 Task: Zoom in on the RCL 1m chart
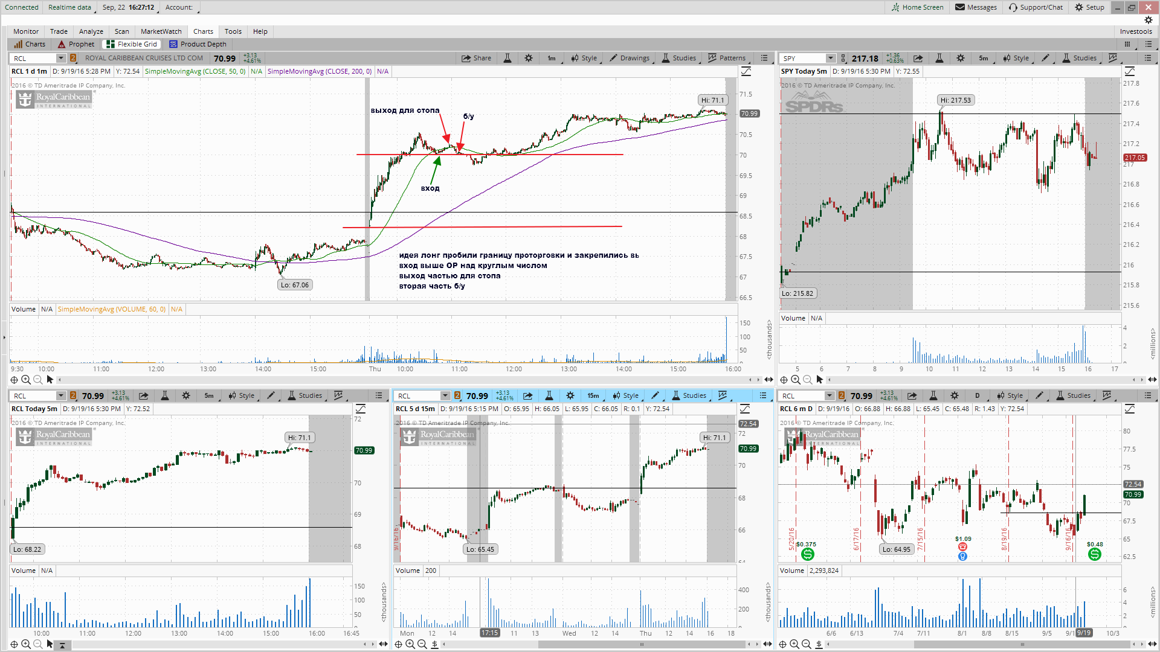[x=26, y=380]
